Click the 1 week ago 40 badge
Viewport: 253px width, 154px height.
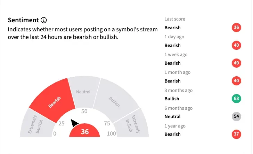[x=237, y=63]
